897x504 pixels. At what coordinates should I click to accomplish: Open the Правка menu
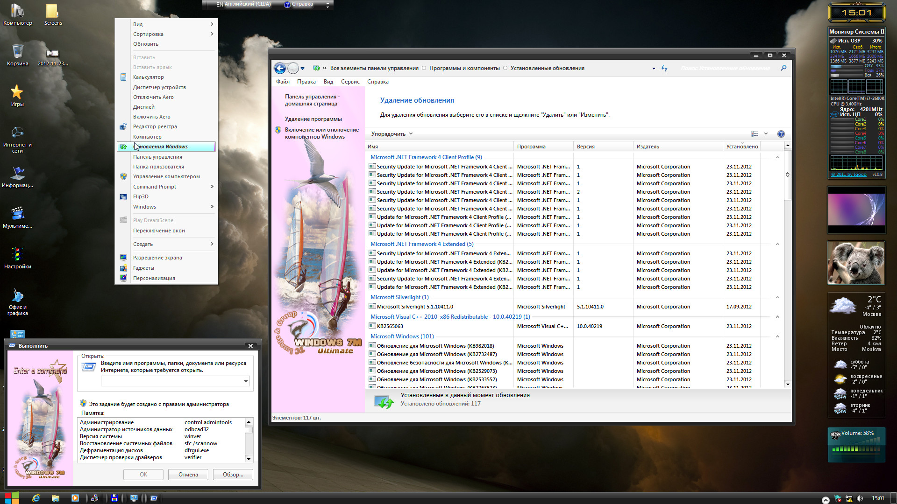(x=306, y=82)
